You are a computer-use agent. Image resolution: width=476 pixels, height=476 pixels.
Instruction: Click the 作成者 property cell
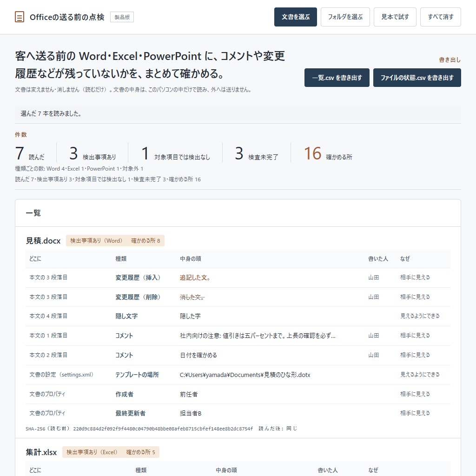tap(124, 394)
